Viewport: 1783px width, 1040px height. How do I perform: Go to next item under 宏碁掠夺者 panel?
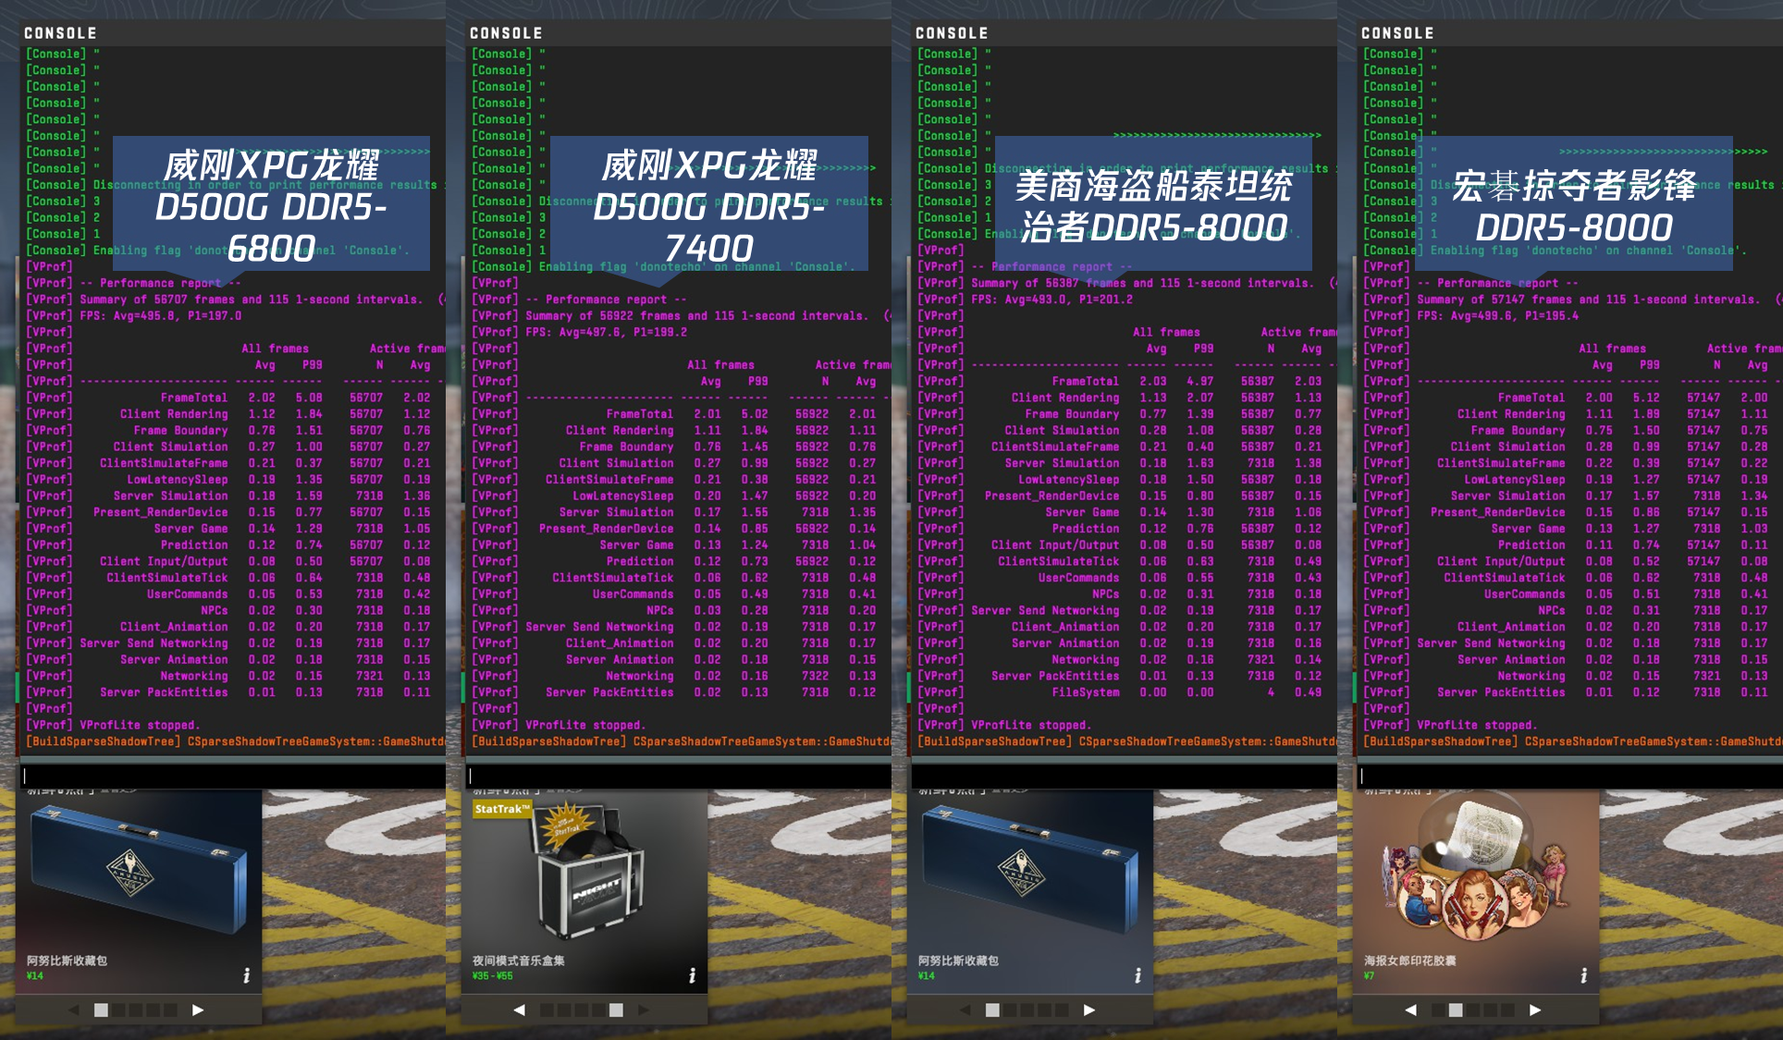pos(1534,1009)
